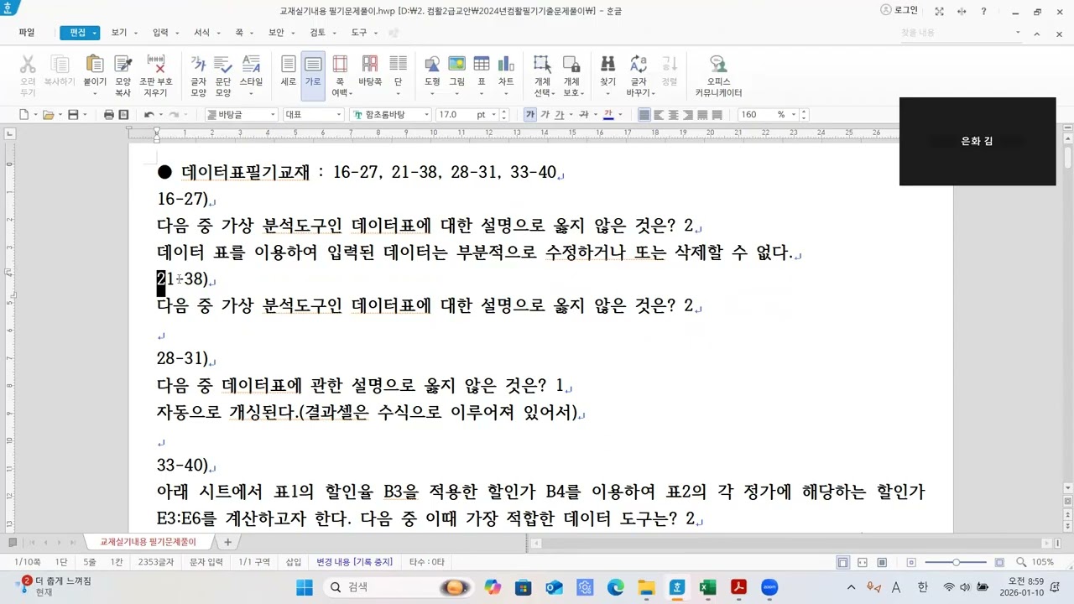Image resolution: width=1074 pixels, height=604 pixels.
Task: Click the print preview icon
Action: click(123, 115)
